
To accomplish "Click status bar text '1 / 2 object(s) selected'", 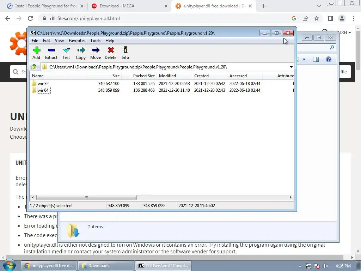I will (x=51, y=206).
